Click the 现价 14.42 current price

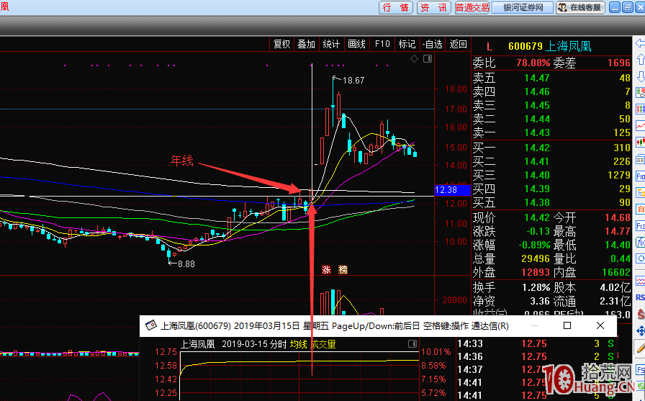(537, 217)
